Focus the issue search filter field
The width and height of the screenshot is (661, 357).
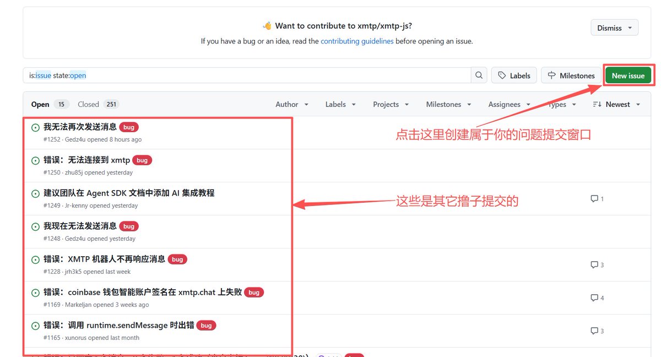coord(247,75)
